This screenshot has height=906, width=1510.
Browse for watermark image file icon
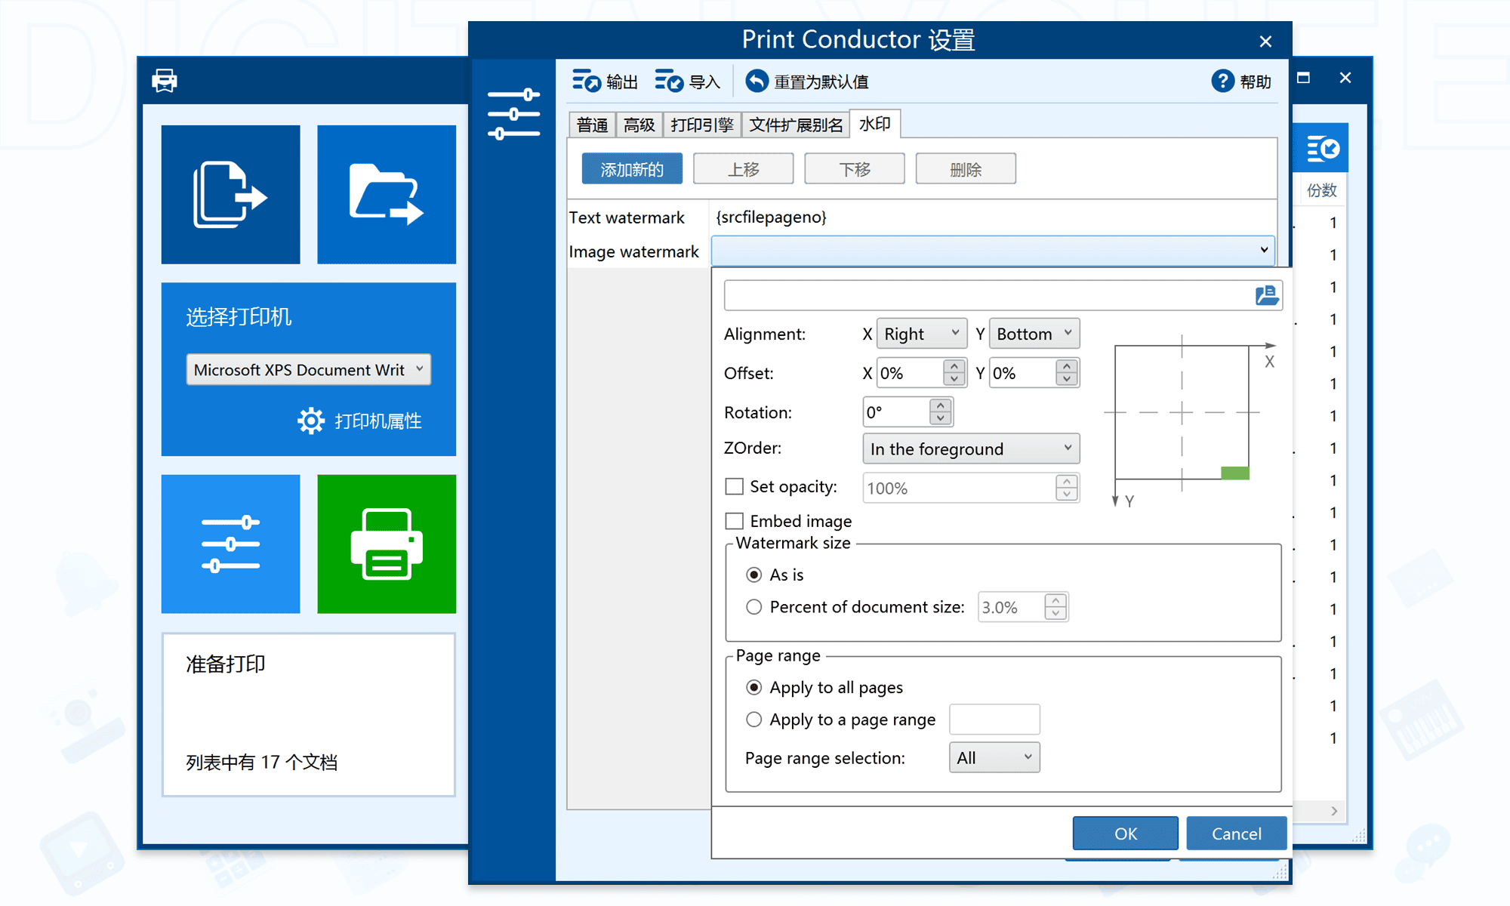coord(1267,295)
